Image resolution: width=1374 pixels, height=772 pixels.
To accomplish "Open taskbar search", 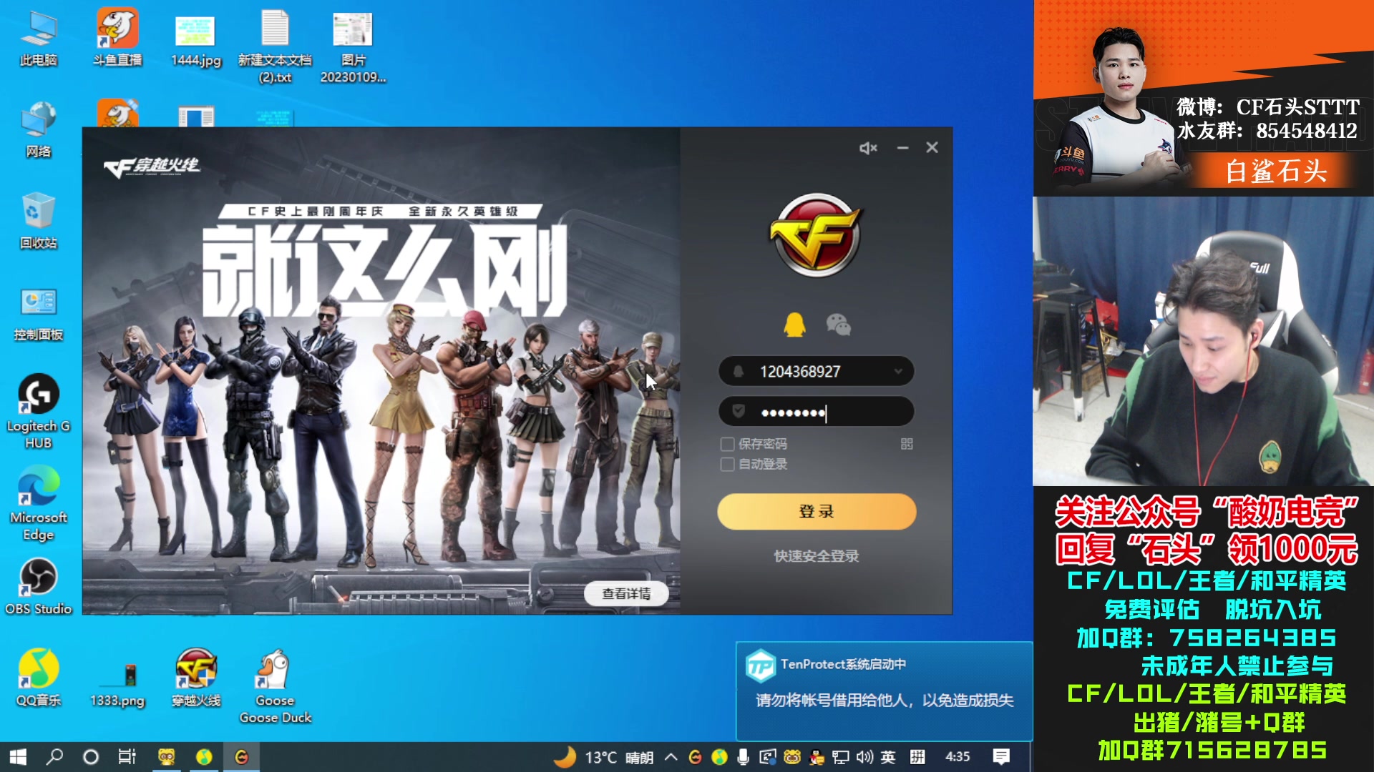I will point(54,757).
